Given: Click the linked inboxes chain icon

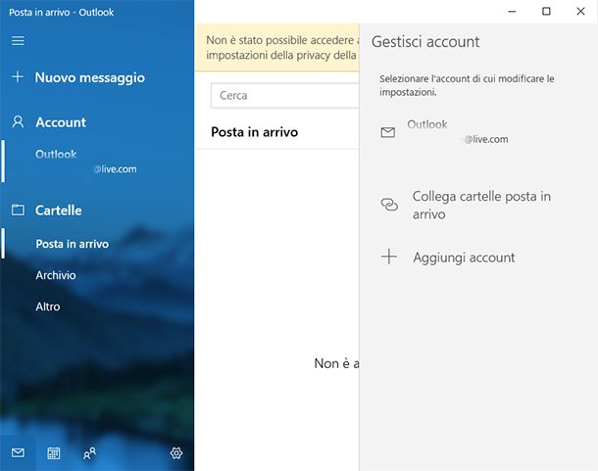Looking at the screenshot, I should pyautogui.click(x=389, y=205).
